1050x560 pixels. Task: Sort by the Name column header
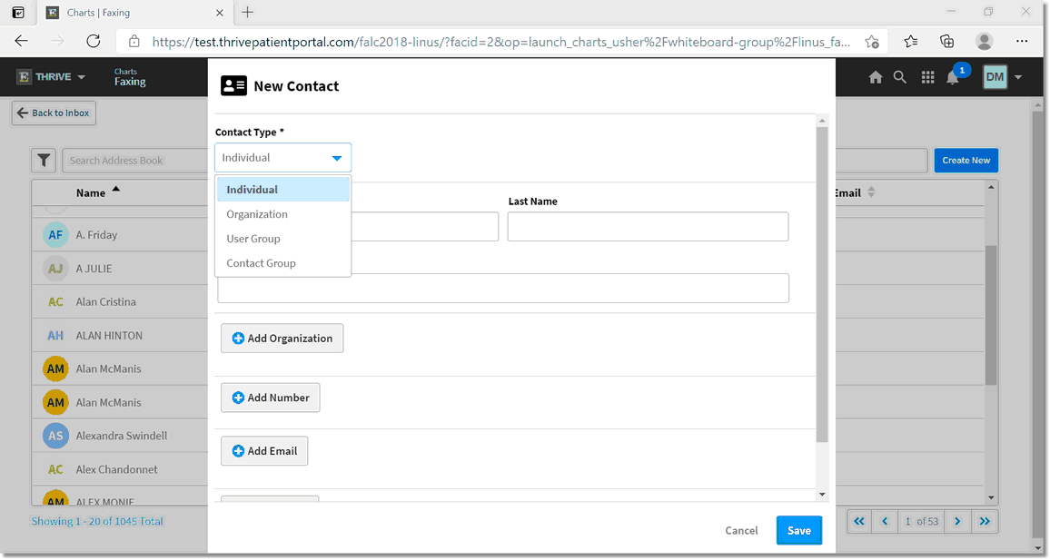click(x=98, y=192)
